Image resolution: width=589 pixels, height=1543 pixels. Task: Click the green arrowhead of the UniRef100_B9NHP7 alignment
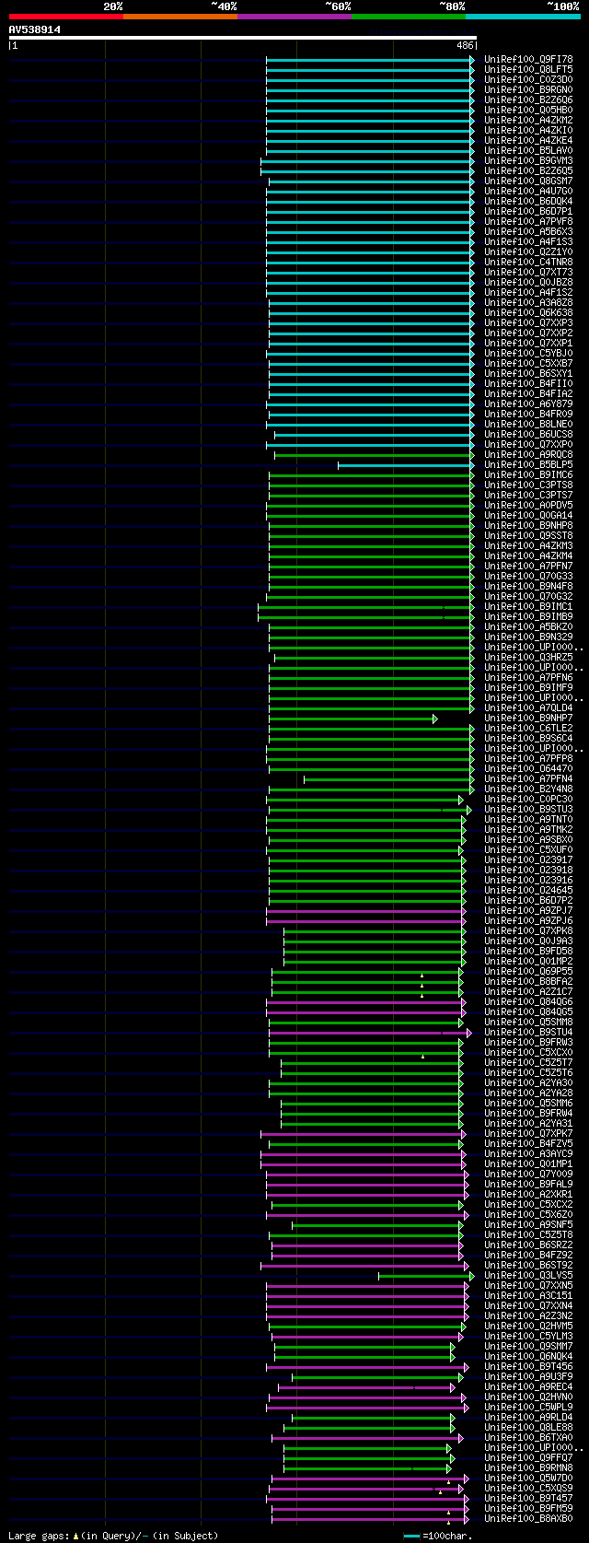pos(435,719)
